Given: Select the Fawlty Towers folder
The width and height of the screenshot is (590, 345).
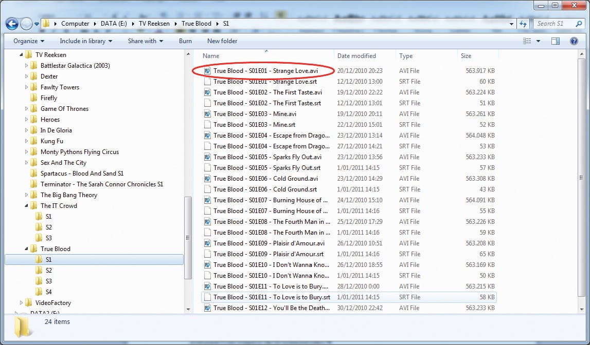Looking at the screenshot, I should click(x=60, y=87).
